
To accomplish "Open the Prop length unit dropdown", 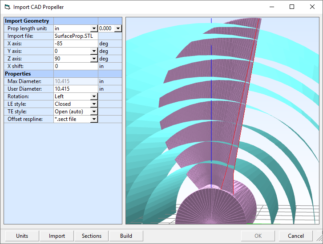I will tap(93, 28).
